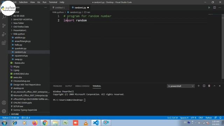Open the Terminal menu

(53, 2)
